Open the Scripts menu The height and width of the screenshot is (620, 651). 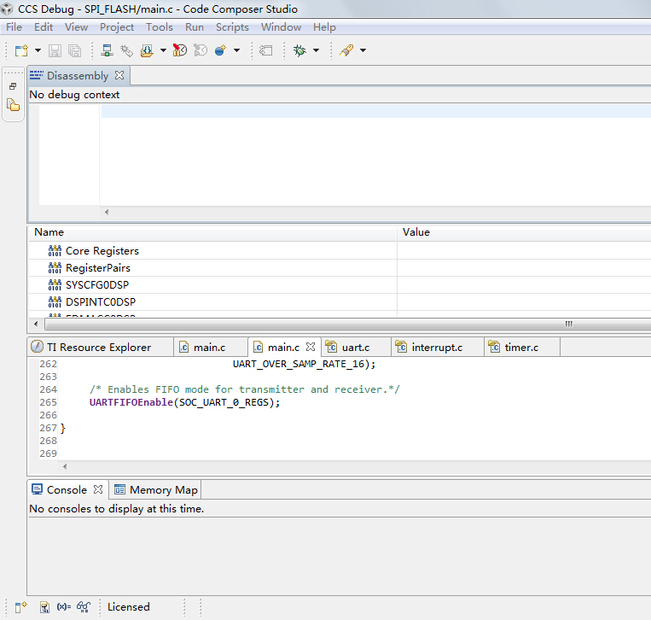[x=232, y=27]
